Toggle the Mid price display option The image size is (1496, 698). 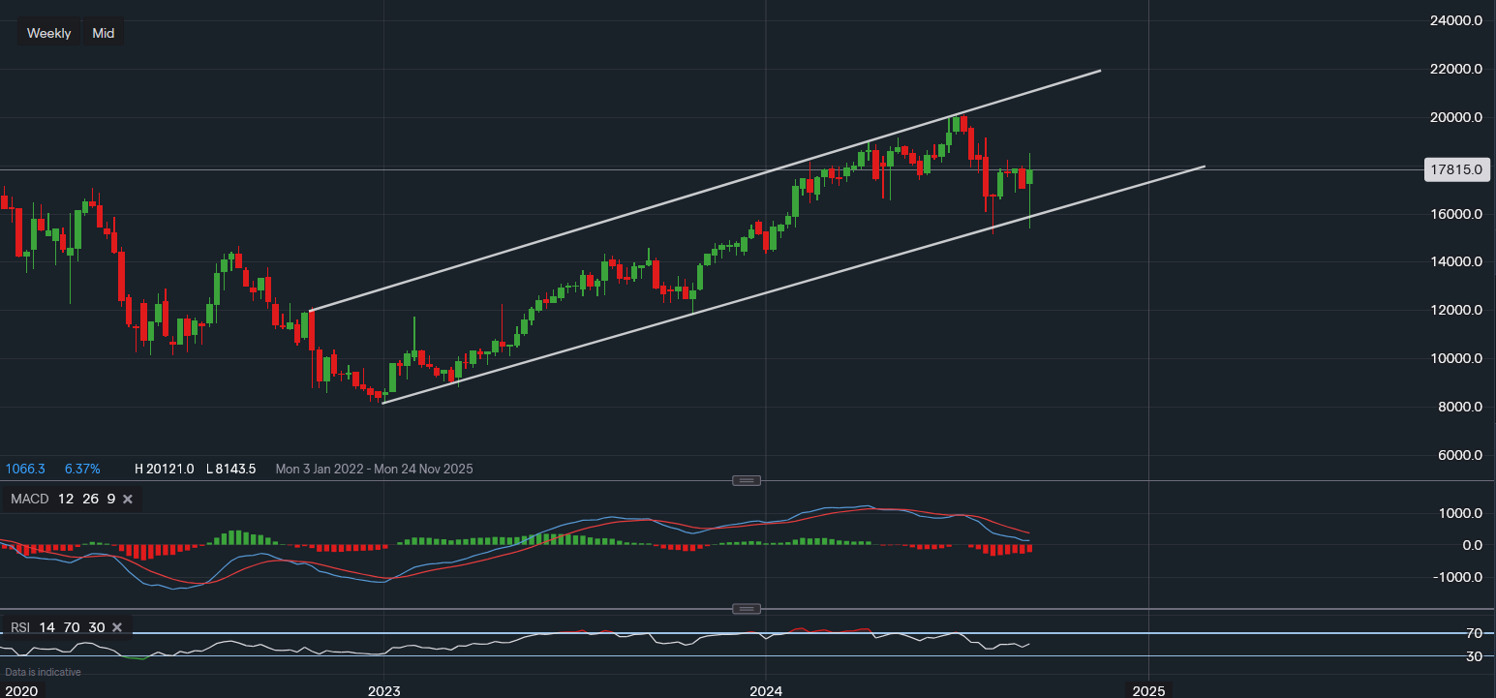[x=103, y=32]
